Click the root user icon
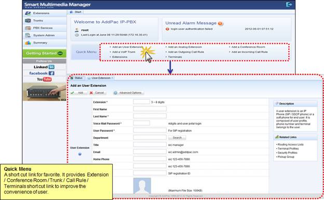Viewport: 324px width, 200px height. click(77, 30)
